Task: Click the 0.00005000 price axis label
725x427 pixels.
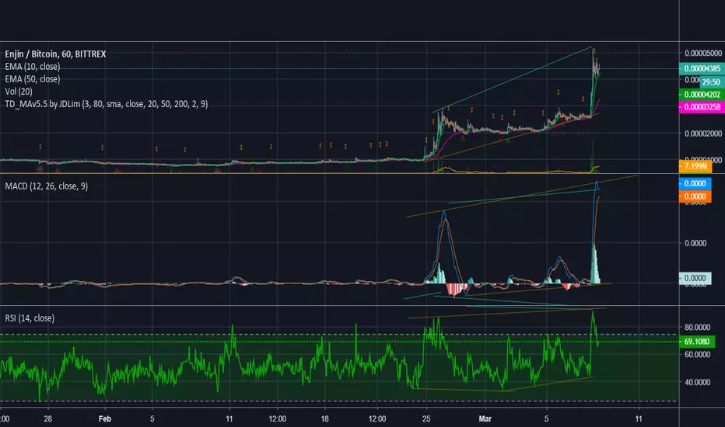Action: coord(703,54)
